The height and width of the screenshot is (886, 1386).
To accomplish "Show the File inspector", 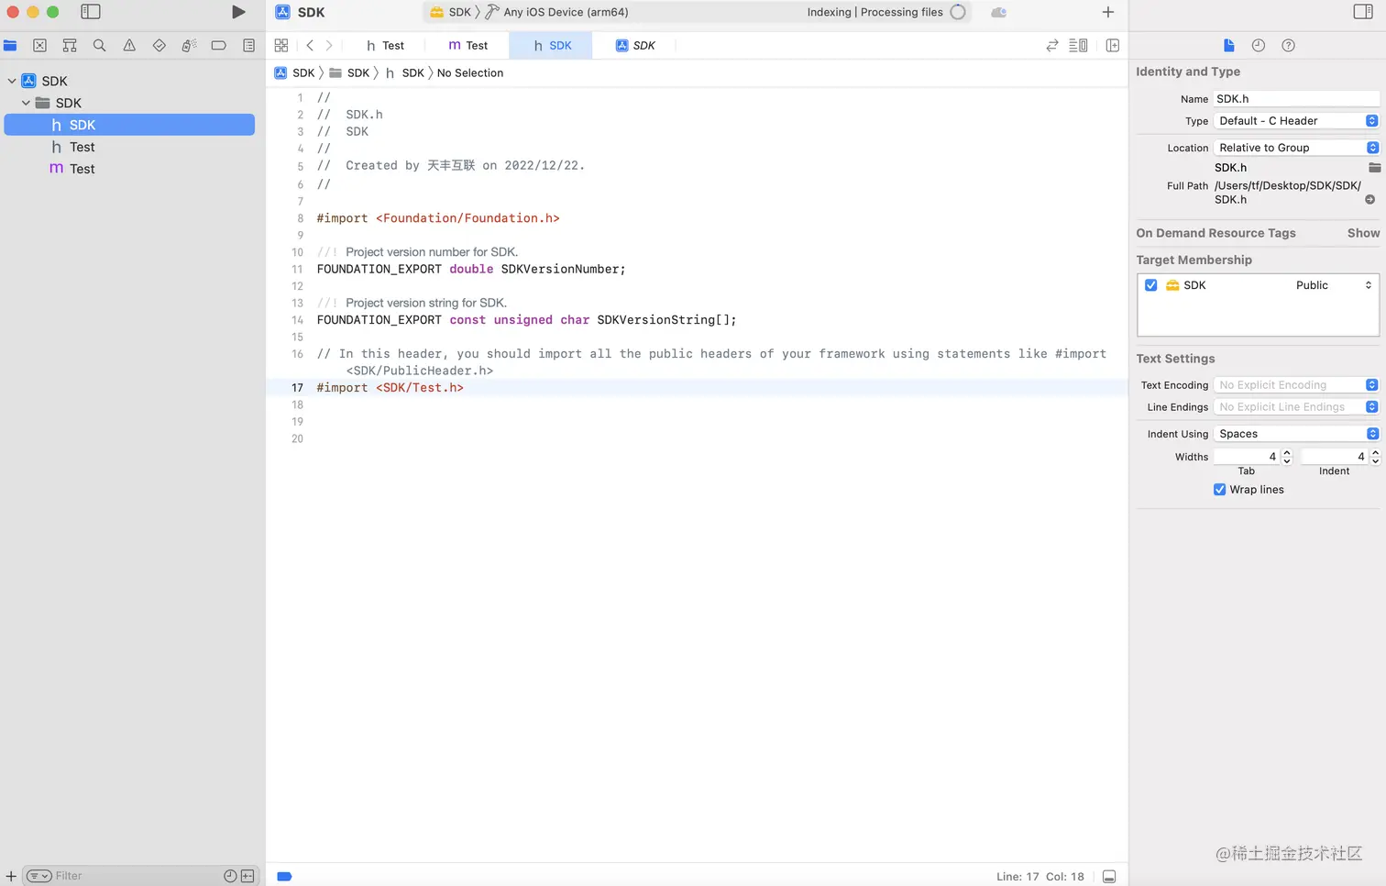I will [x=1229, y=45].
